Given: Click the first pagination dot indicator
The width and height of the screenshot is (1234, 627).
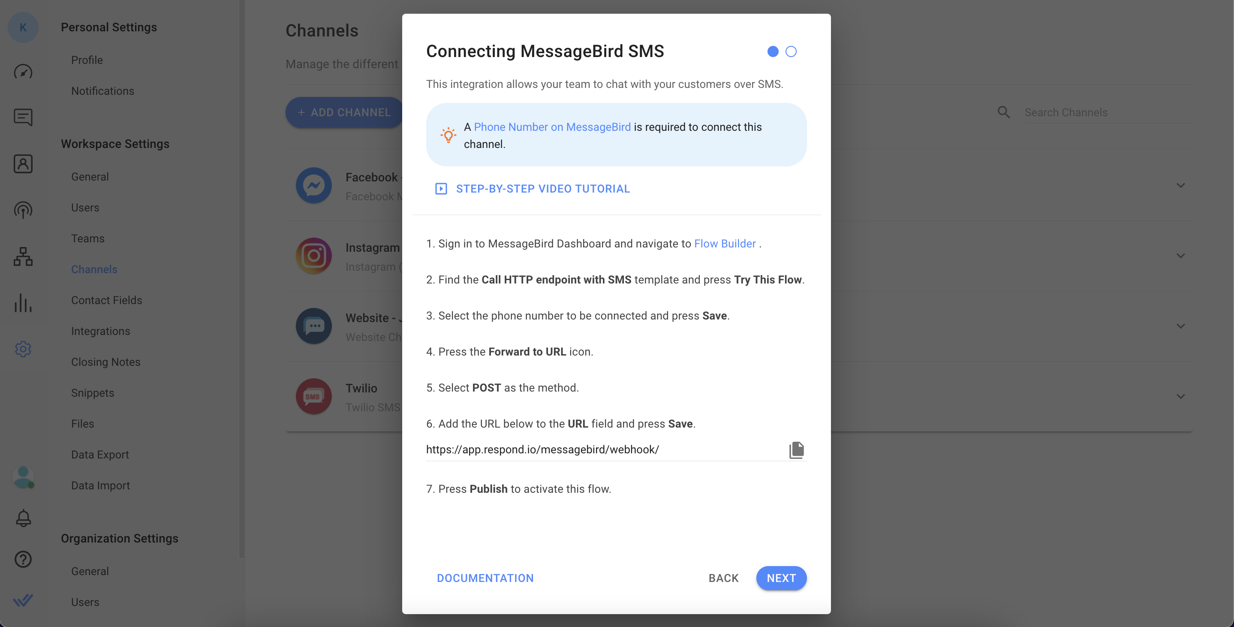Looking at the screenshot, I should pyautogui.click(x=773, y=51).
